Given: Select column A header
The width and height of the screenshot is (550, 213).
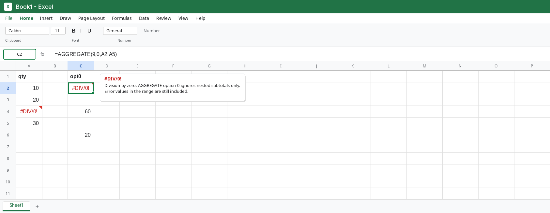Looking at the screenshot, I should tap(29, 66).
